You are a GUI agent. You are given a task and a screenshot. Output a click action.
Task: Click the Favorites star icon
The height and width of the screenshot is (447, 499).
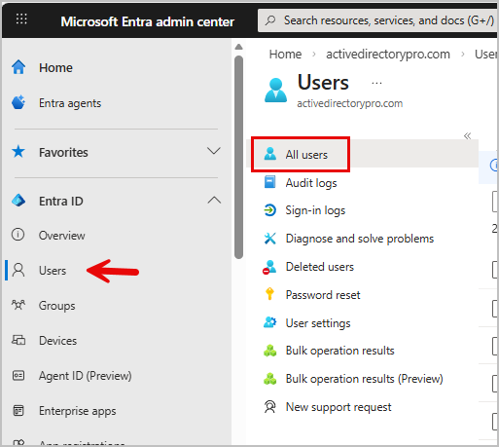(x=18, y=152)
